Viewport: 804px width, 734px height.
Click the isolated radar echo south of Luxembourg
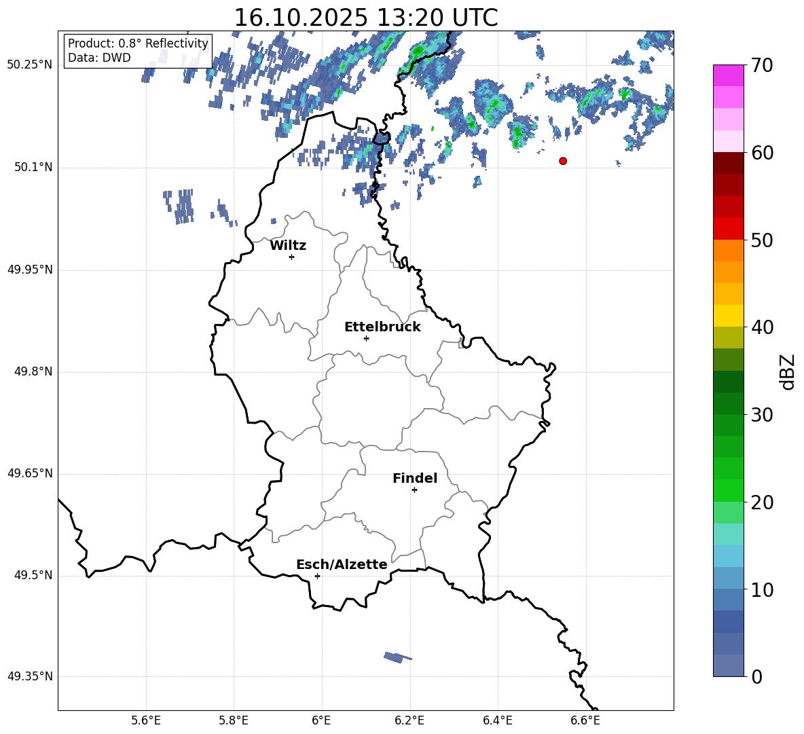[398, 657]
